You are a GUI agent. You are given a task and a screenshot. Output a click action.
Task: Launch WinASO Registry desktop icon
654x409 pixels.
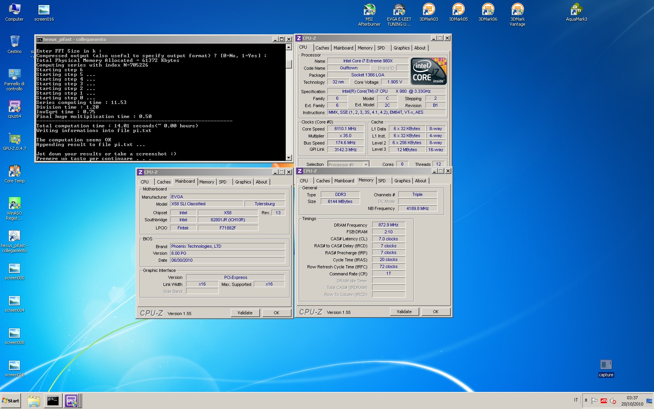pyautogui.click(x=14, y=209)
